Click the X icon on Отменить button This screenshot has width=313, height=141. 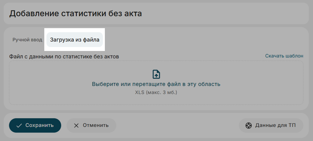click(76, 126)
